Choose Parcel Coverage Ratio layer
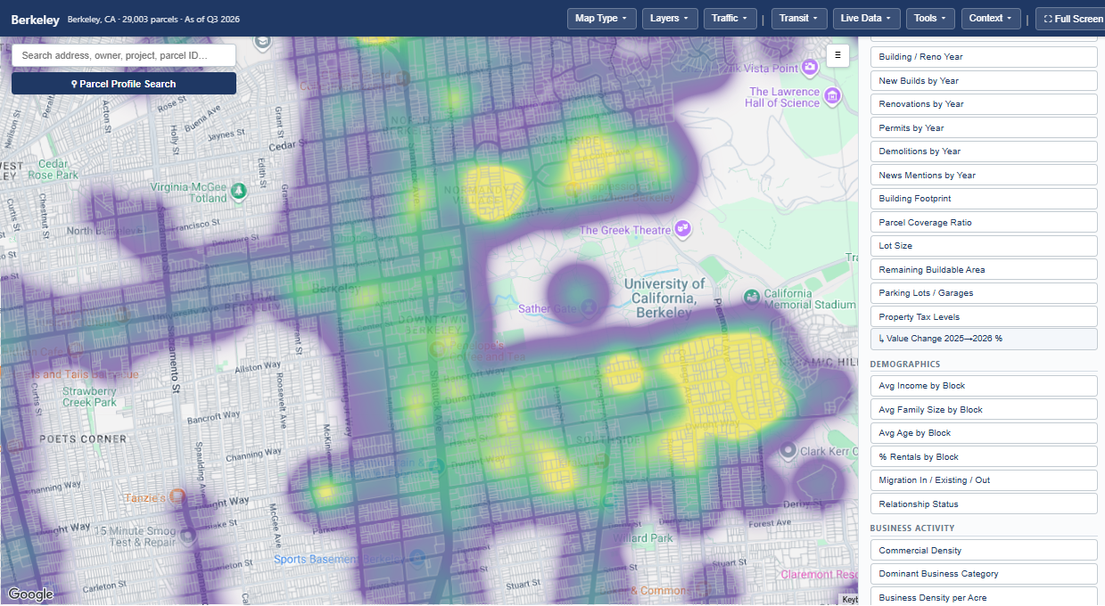The width and height of the screenshot is (1105, 606). pyautogui.click(x=984, y=222)
